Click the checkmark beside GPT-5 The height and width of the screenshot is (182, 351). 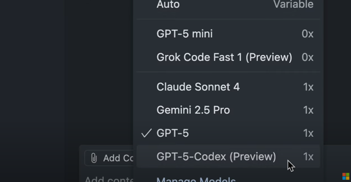pyautogui.click(x=146, y=133)
